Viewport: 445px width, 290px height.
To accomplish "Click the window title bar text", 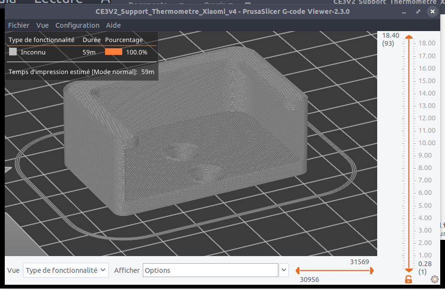I will tap(222, 11).
